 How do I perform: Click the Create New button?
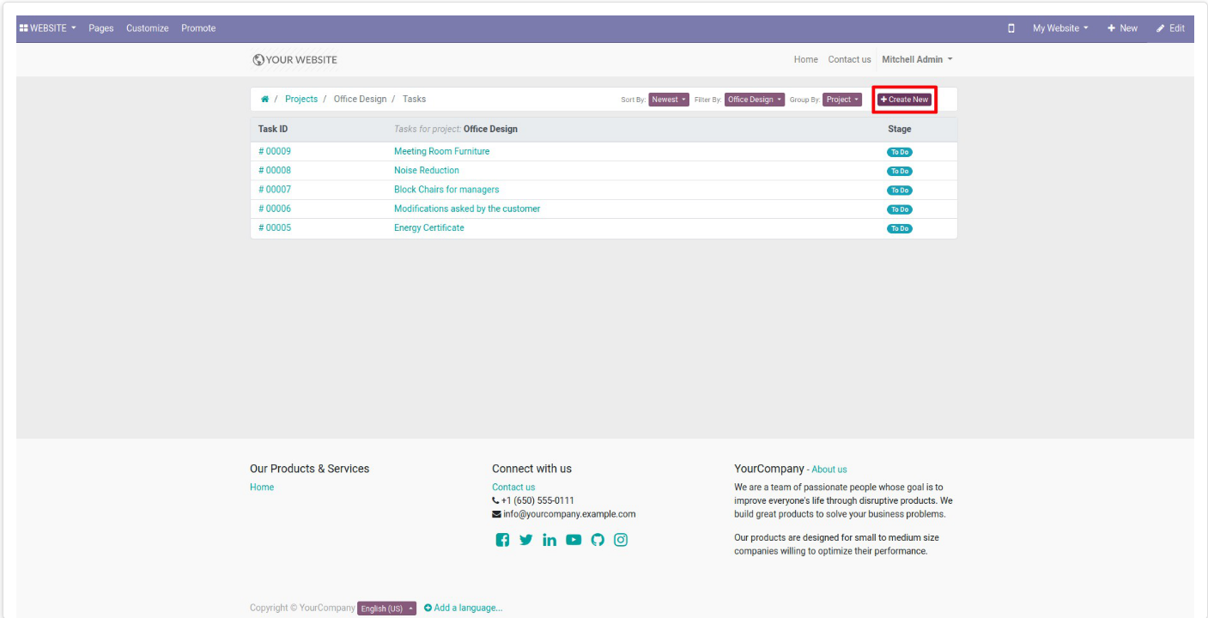coord(904,100)
